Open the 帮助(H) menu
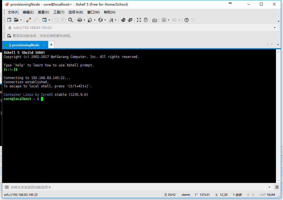The width and height of the screenshot is (283, 200). (109, 12)
